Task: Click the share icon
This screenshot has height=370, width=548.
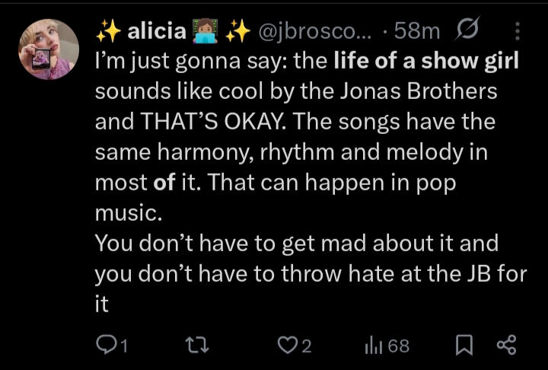Action: [506, 346]
